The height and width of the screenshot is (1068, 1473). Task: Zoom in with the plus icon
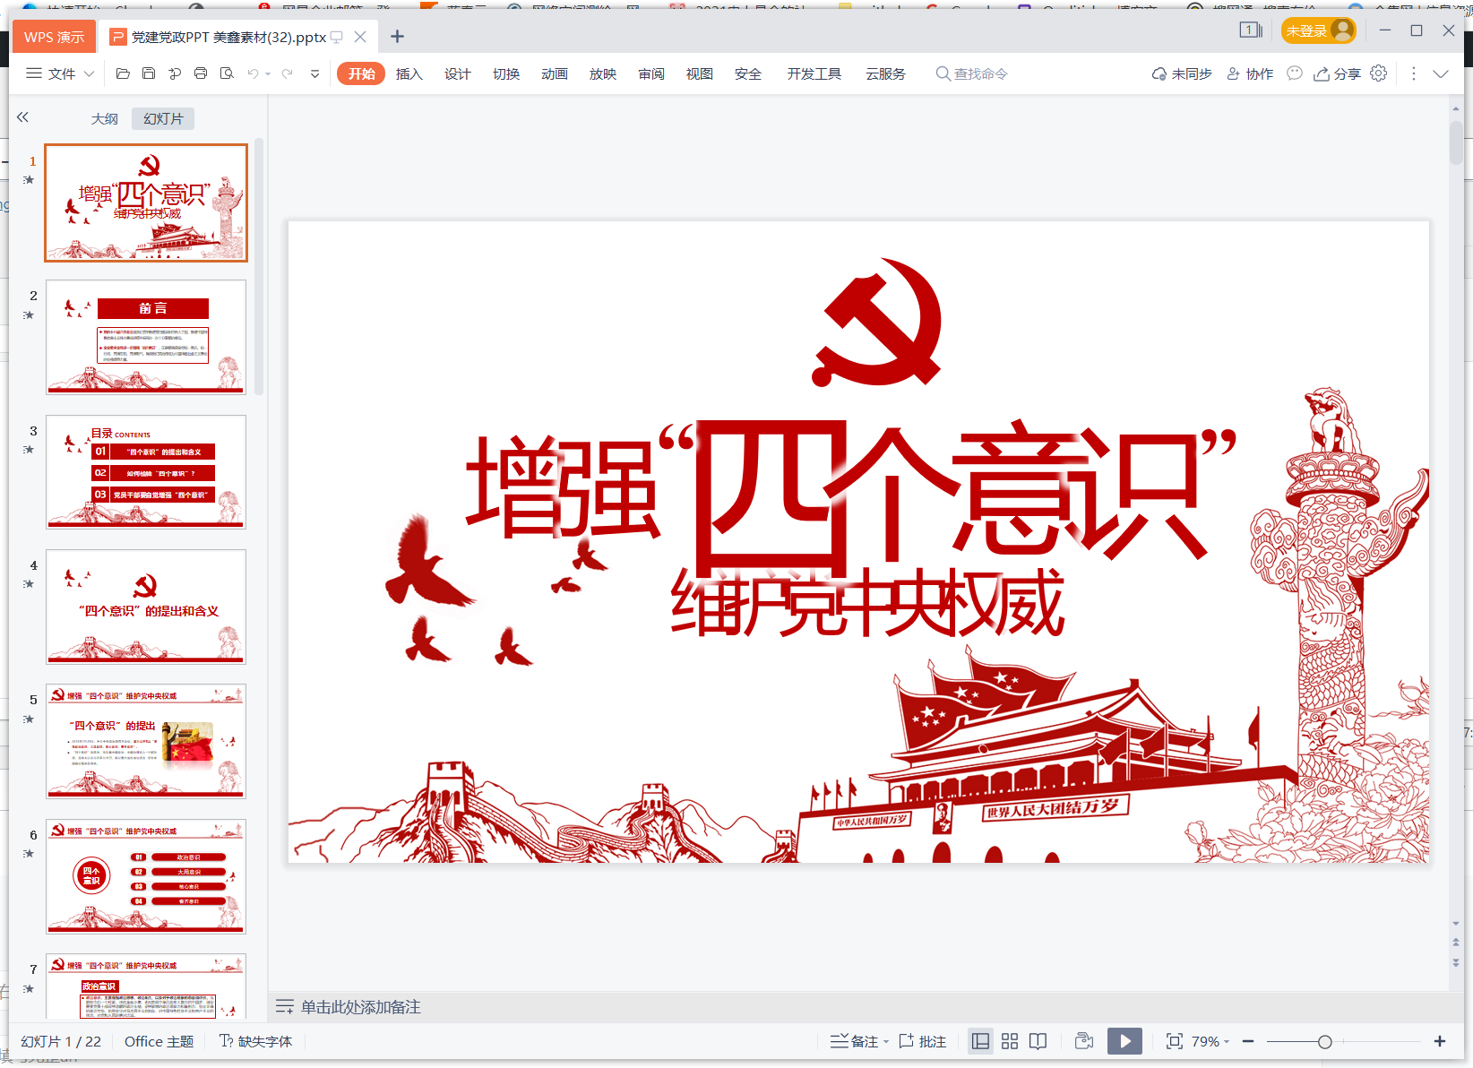(1440, 1041)
